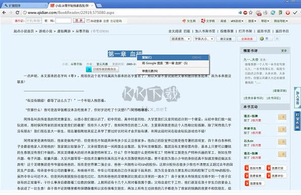The image size is (301, 195).
Task: Click the address bar URL
Action: (71, 13)
